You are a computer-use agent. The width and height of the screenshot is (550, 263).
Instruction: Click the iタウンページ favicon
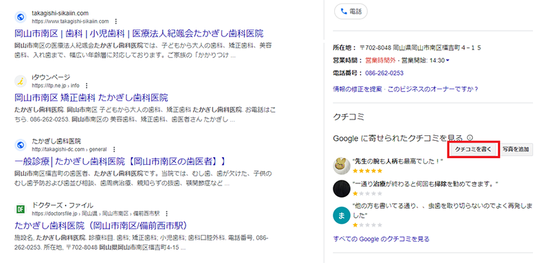[x=21, y=81]
